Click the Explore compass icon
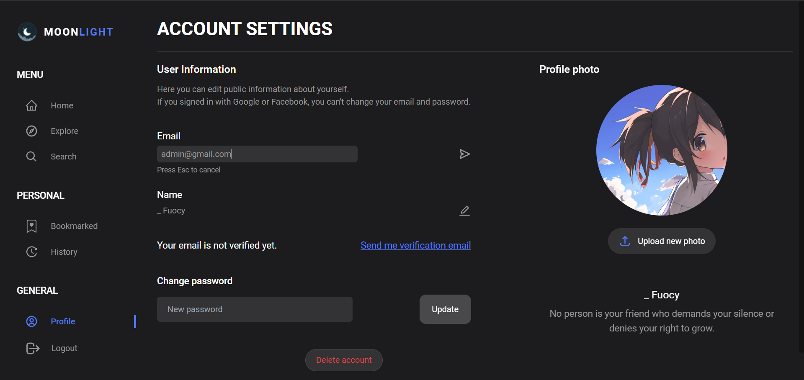 31,131
